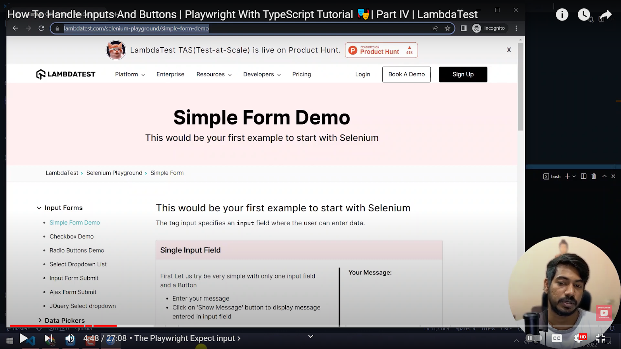Expand the Data Pickers section
This screenshot has width=621, height=349.
point(64,320)
